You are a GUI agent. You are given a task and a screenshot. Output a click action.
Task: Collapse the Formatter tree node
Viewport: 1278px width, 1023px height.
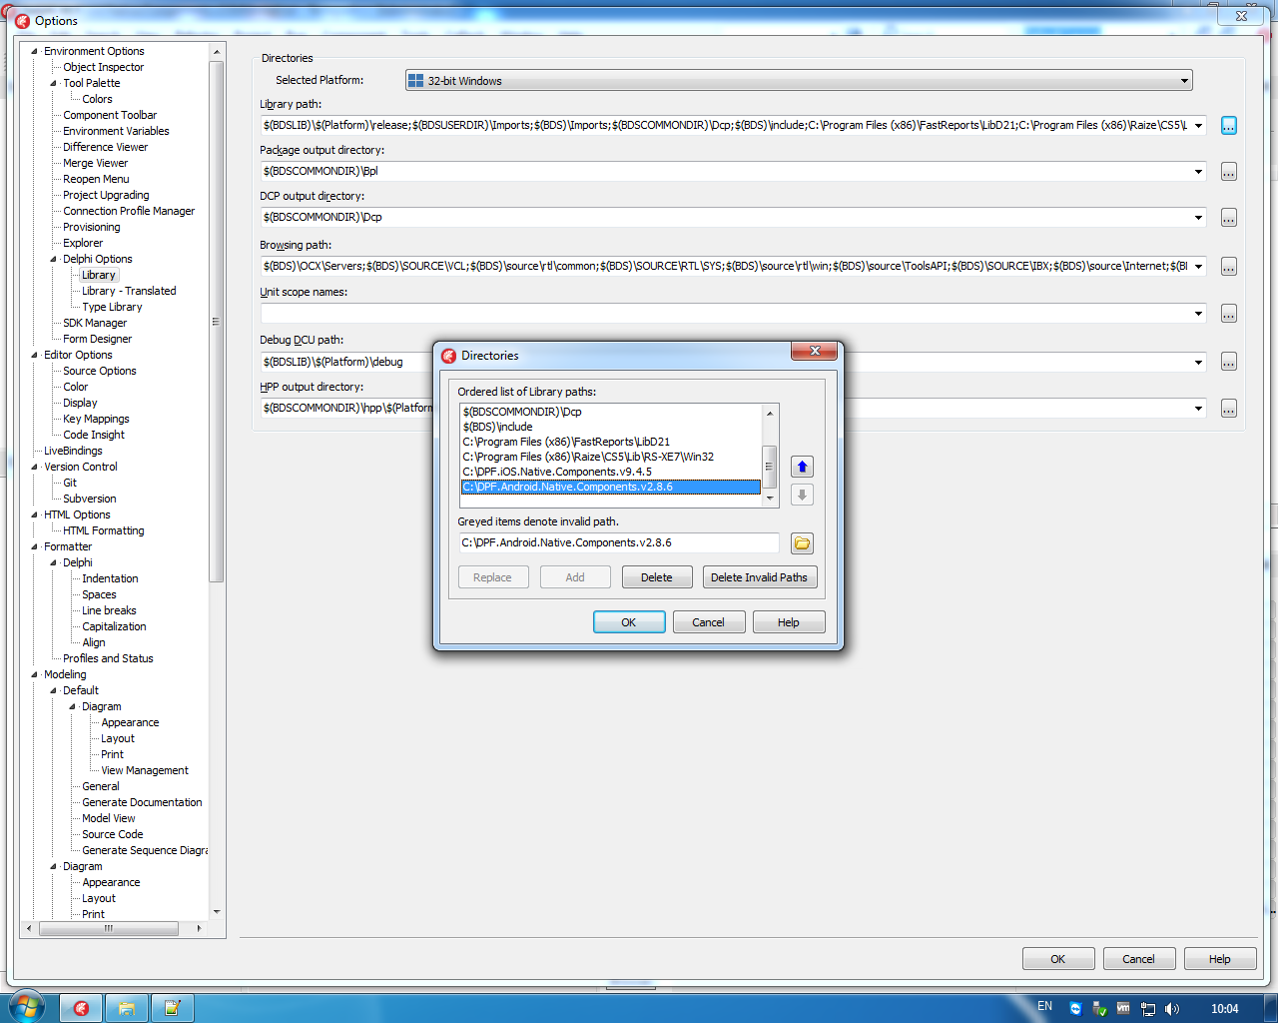pos(35,546)
